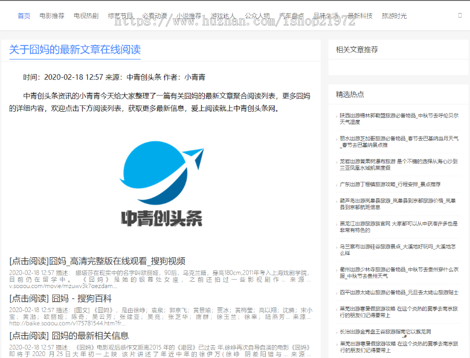Select the 电视热剧 menu item
Viewport: 470px width, 358px height.
(86, 16)
